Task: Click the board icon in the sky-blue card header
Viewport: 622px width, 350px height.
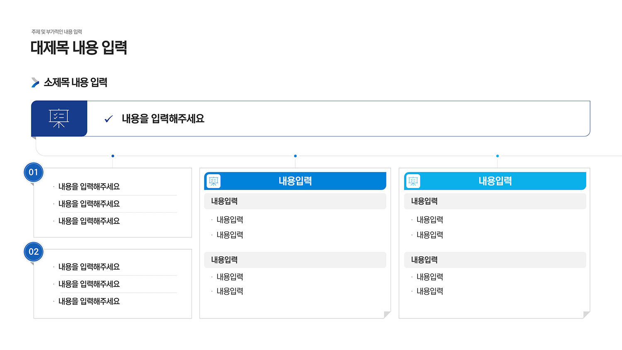Action: 413,181
